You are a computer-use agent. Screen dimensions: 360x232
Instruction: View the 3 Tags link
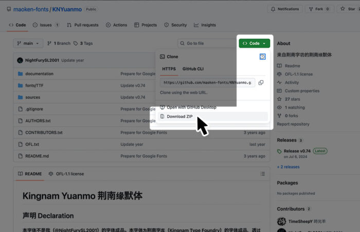click(x=83, y=43)
